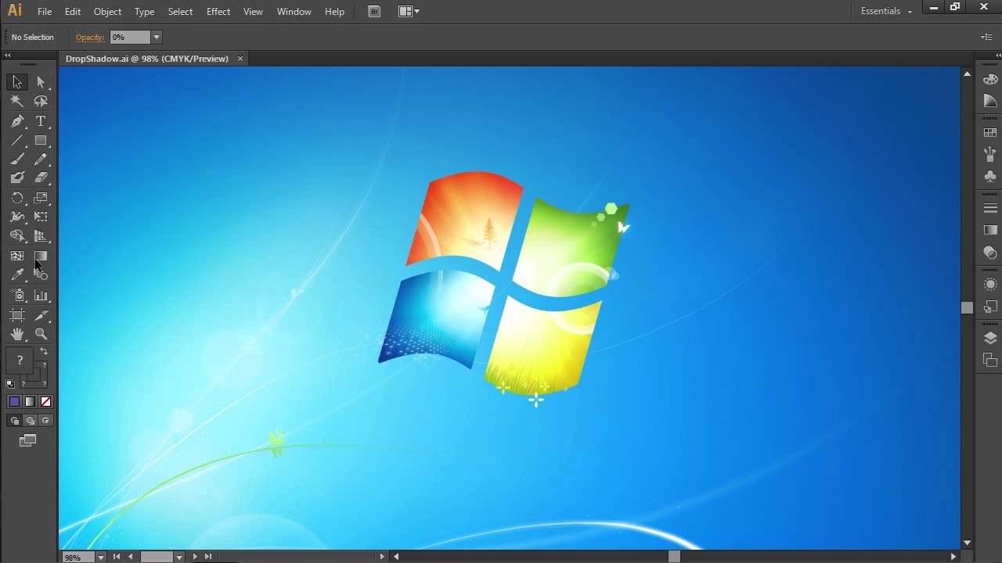Select the Pencil tool

tap(41, 159)
